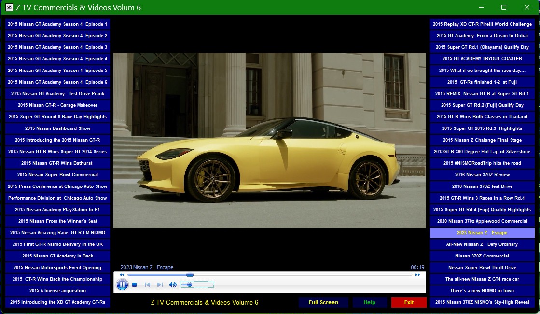Play All-New Nissan Z Defy Ordinary
The height and width of the screenshot is (314, 540).
pos(482,244)
